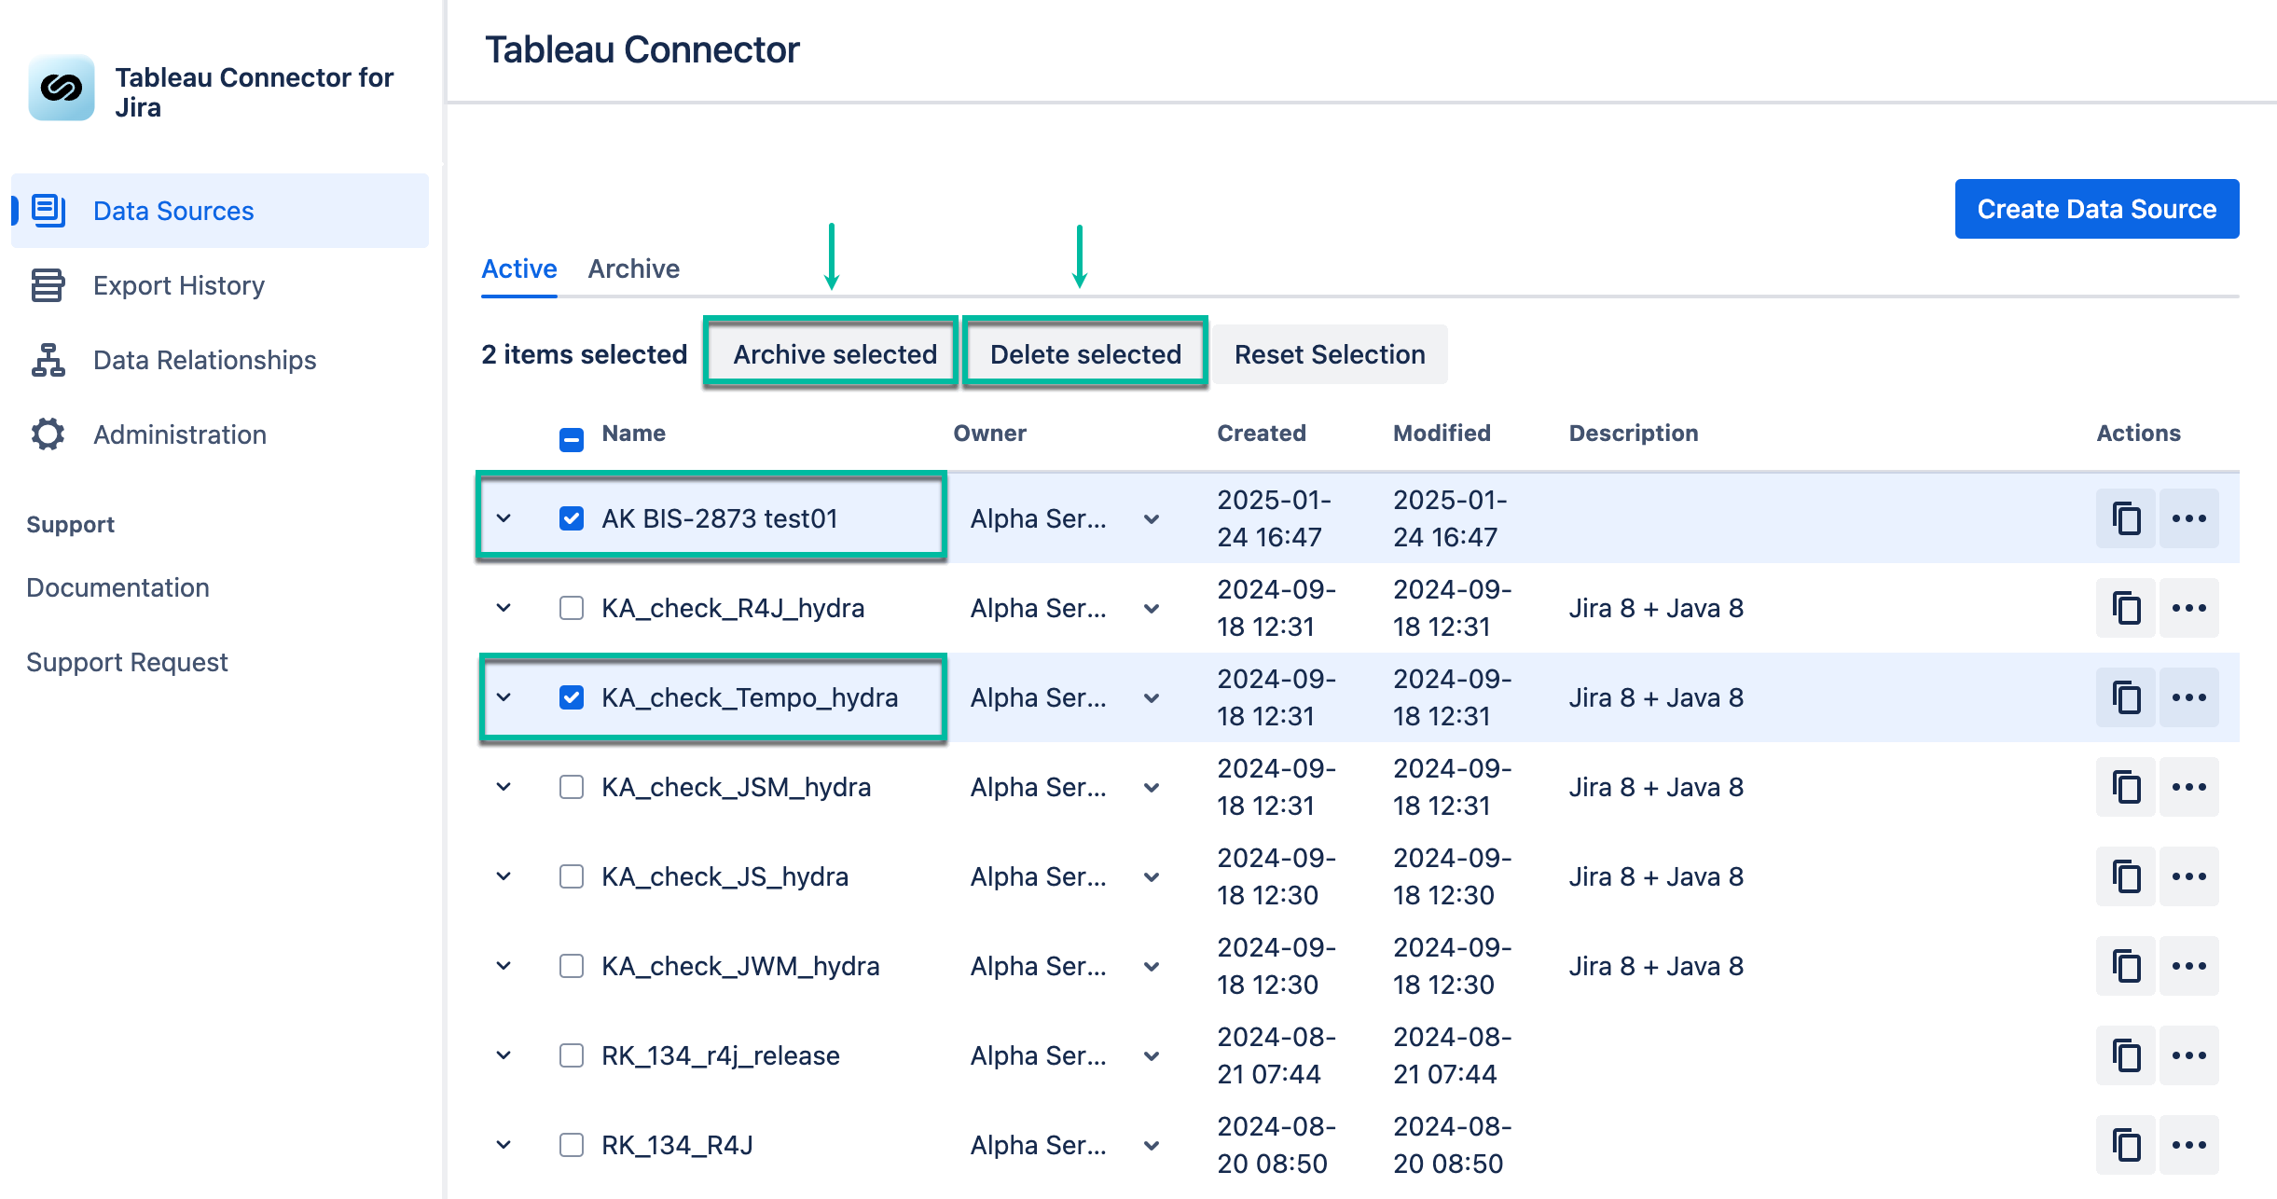
Task: Expand the AK BIS-2873 test01 row
Action: (504, 518)
